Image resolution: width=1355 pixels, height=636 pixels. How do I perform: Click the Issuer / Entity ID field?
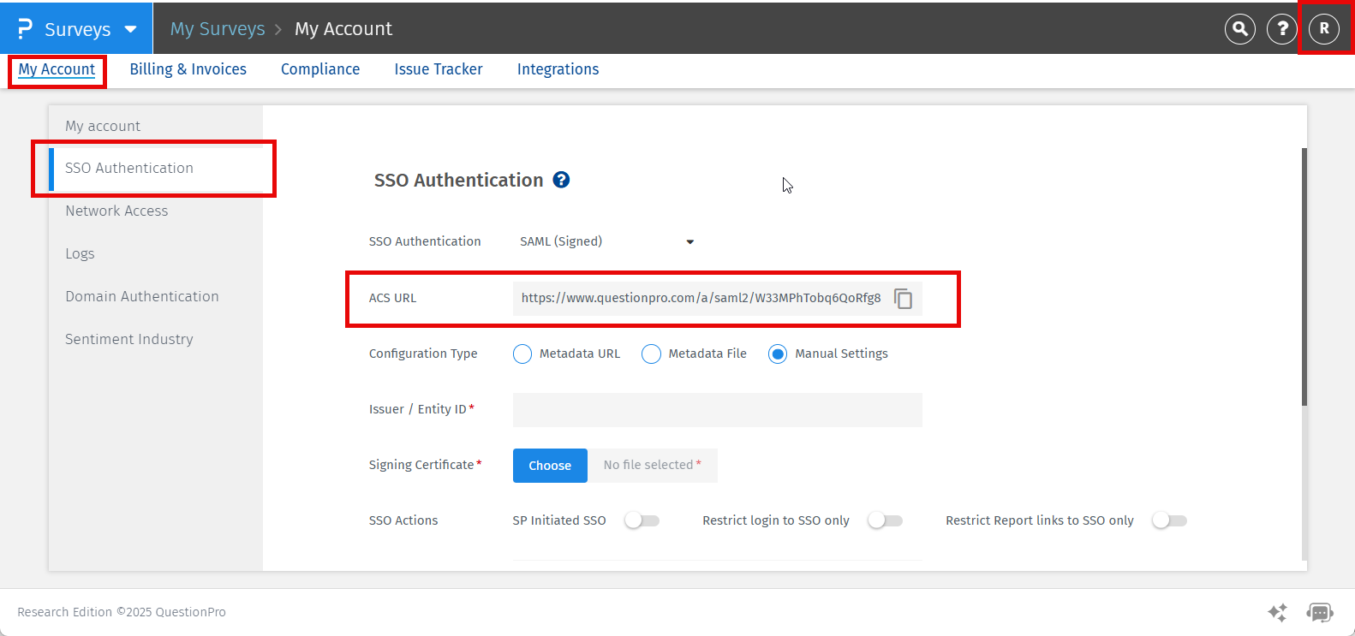(717, 410)
